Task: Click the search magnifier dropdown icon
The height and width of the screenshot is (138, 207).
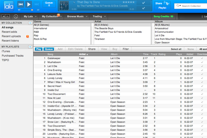Action: click(179, 6)
